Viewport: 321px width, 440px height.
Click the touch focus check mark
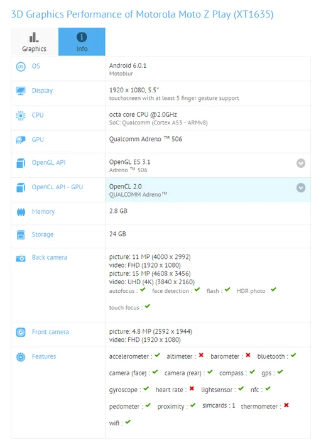(x=148, y=306)
